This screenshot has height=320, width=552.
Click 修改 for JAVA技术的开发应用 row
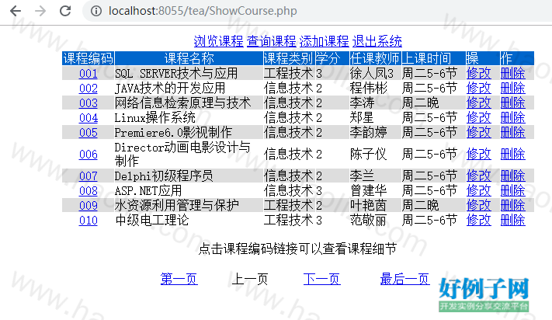point(478,89)
